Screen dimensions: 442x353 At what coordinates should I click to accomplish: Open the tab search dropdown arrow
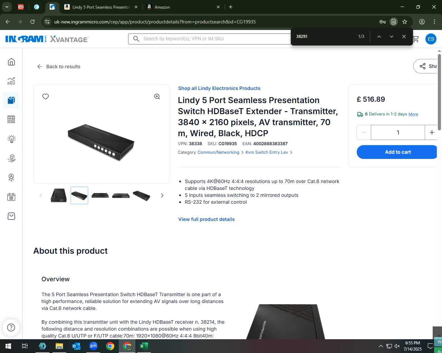pos(7,7)
